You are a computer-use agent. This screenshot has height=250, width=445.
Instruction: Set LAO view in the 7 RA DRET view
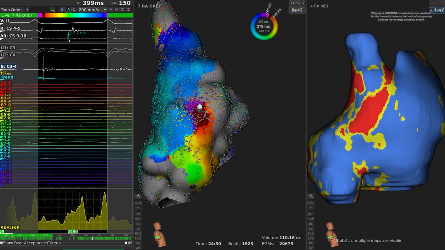(x=138, y=239)
